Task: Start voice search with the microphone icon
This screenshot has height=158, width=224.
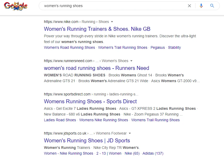Action: [201, 6]
